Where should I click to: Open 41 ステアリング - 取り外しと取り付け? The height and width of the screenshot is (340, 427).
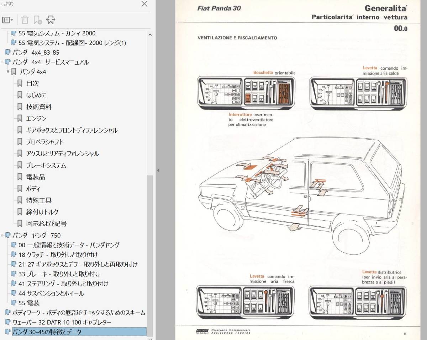(x=63, y=284)
